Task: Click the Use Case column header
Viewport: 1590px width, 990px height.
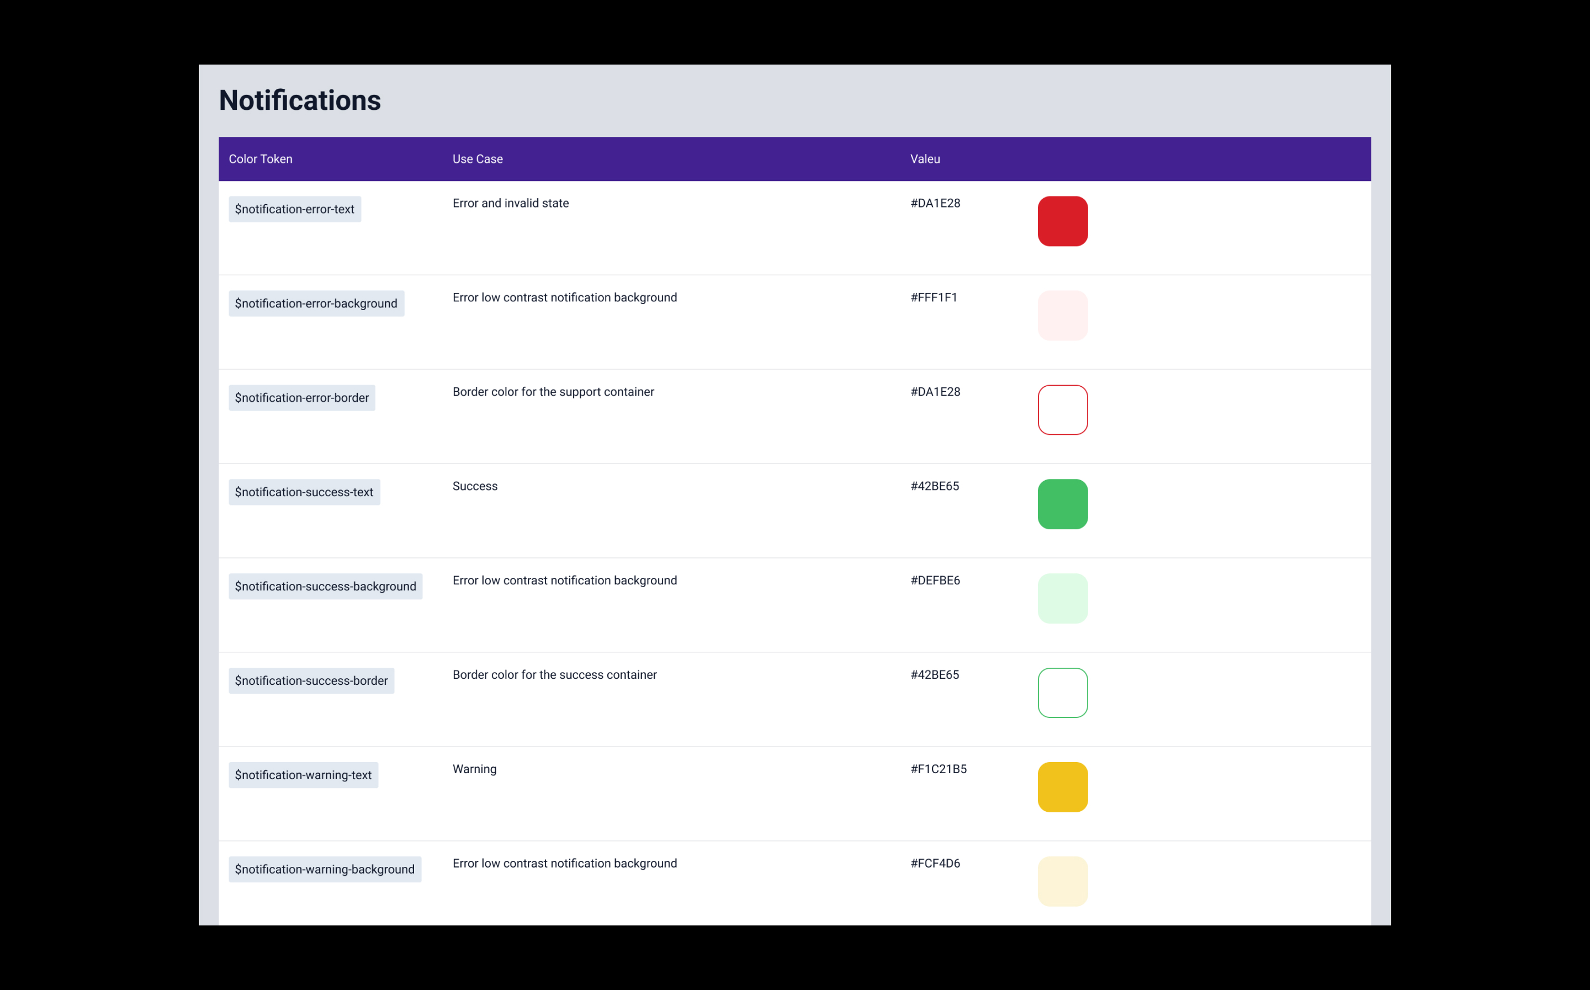Action: 478,159
